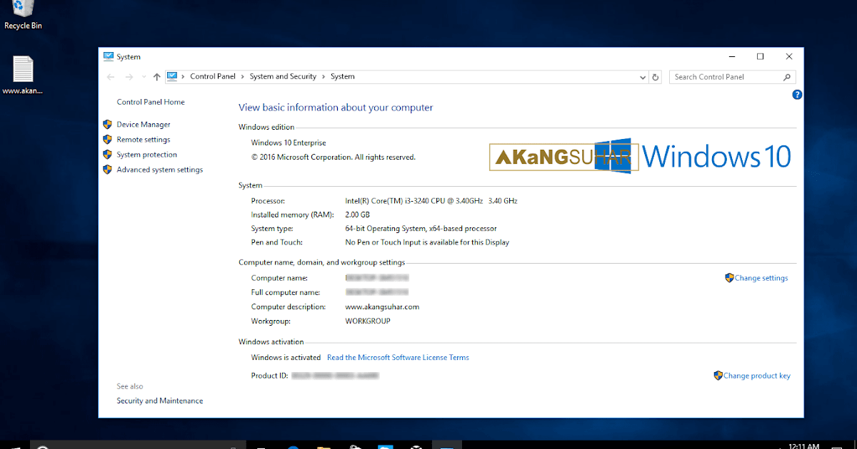The width and height of the screenshot is (857, 449).
Task: Go forward using the Forward arrow
Action: [129, 77]
